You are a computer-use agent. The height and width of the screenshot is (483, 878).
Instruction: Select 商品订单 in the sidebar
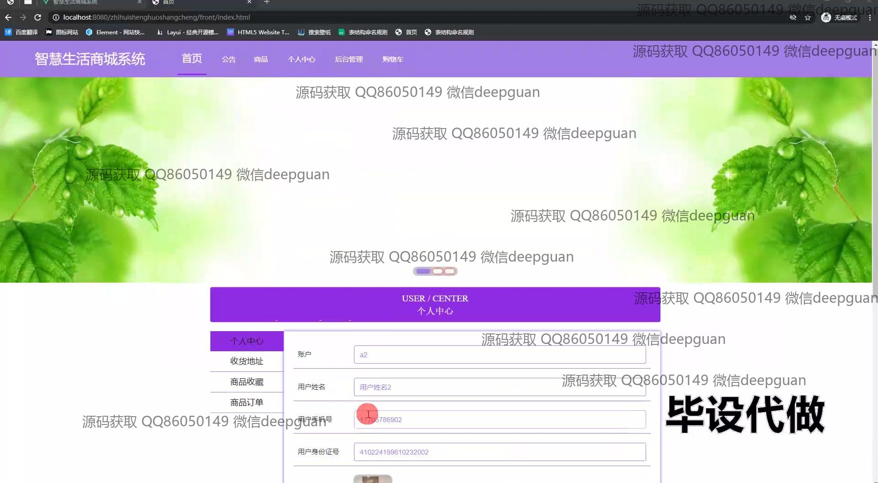246,402
